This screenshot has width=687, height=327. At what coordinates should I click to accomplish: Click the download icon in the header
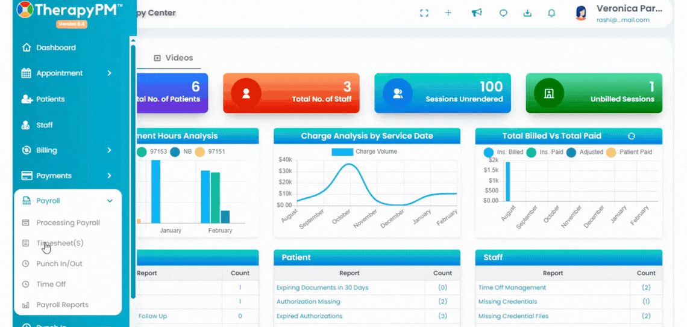coord(527,13)
